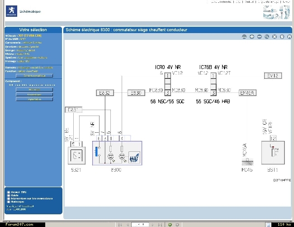Click the 8321 component label

click(x=76, y=170)
